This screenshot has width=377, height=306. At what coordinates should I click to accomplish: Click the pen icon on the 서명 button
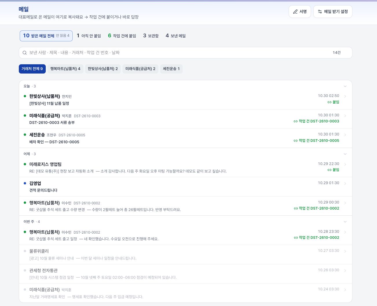click(x=295, y=12)
